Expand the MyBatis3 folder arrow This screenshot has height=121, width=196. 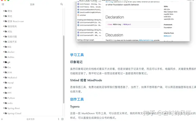point(4,77)
